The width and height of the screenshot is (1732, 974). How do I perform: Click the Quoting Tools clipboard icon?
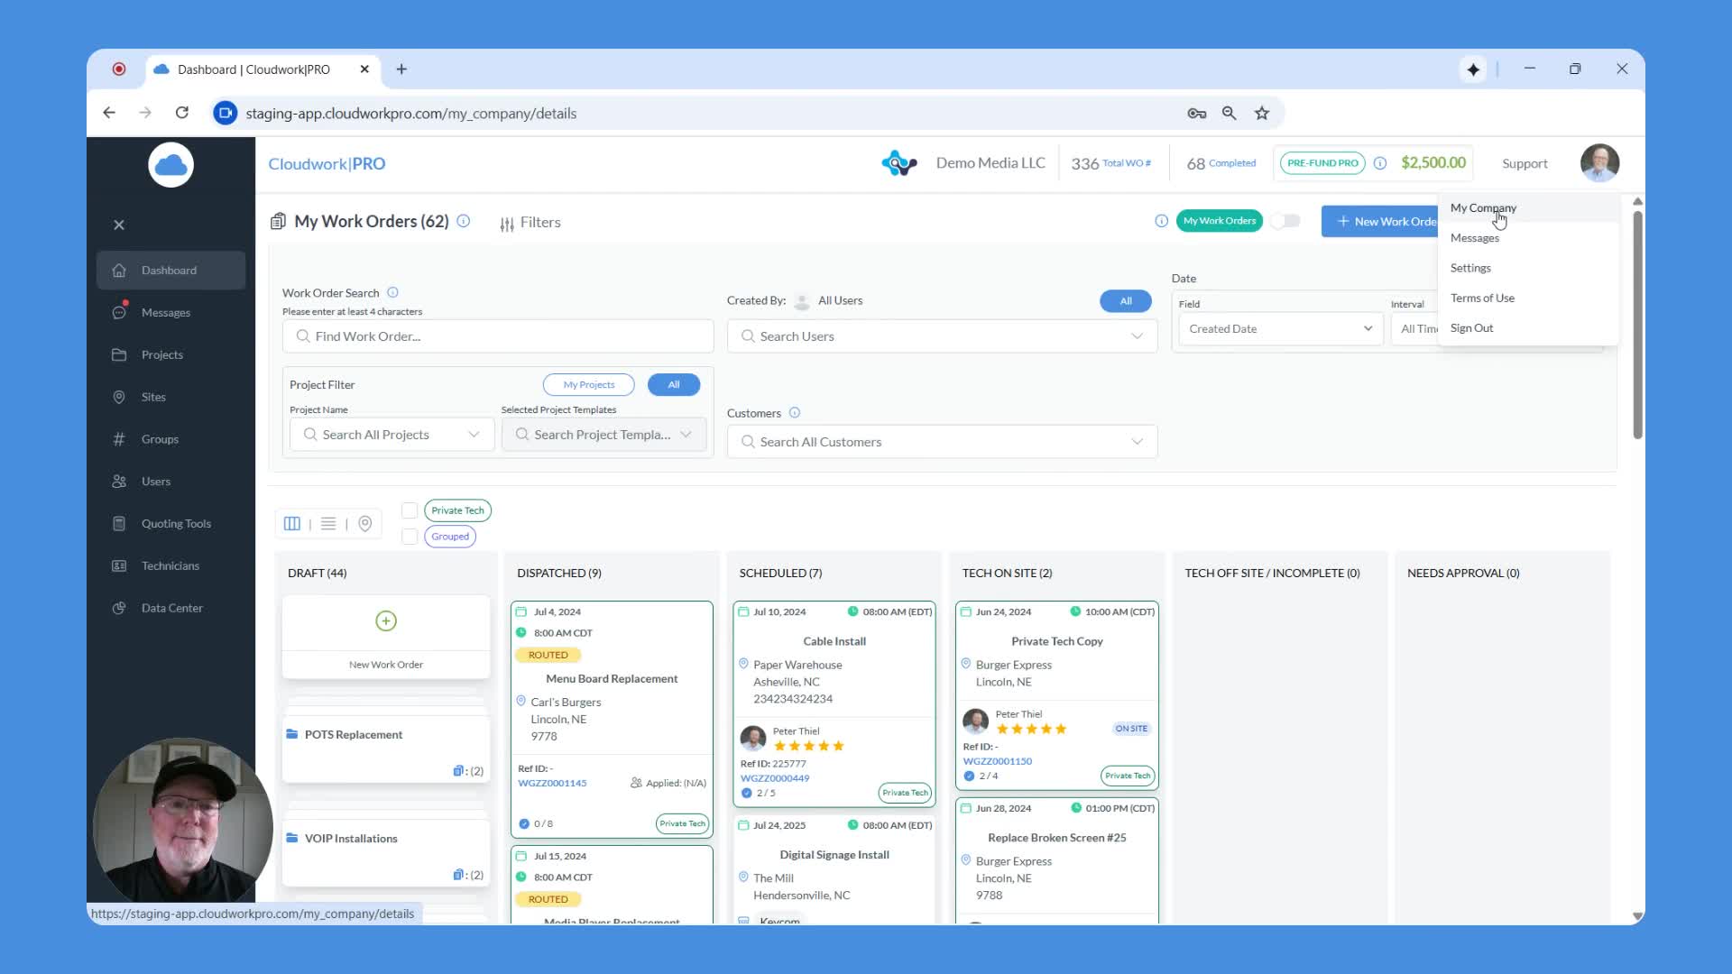coord(119,524)
